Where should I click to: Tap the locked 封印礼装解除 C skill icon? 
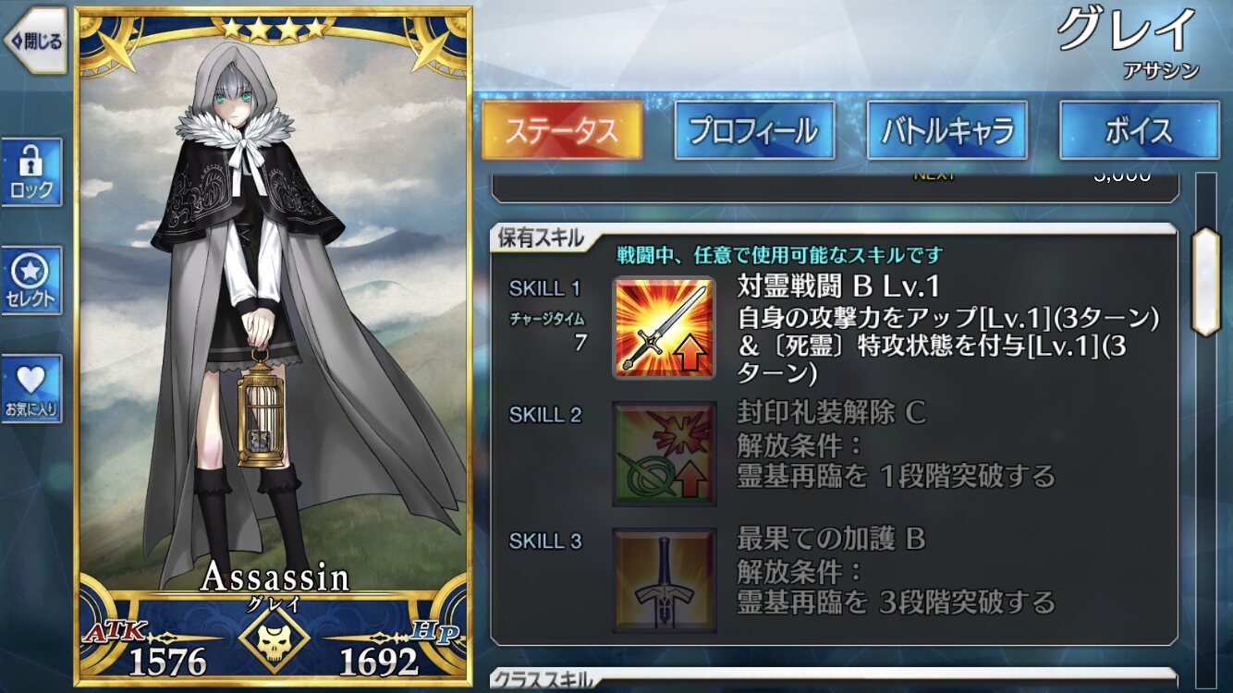tap(664, 453)
